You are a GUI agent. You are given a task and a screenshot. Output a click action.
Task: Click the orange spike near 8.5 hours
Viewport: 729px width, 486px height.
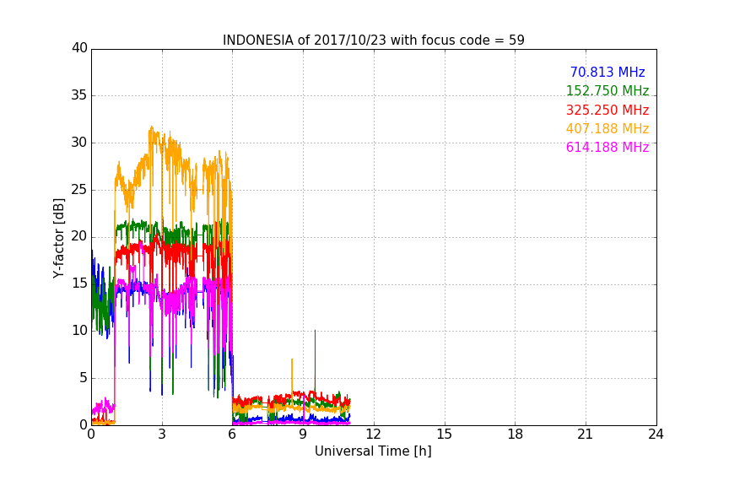(292, 376)
